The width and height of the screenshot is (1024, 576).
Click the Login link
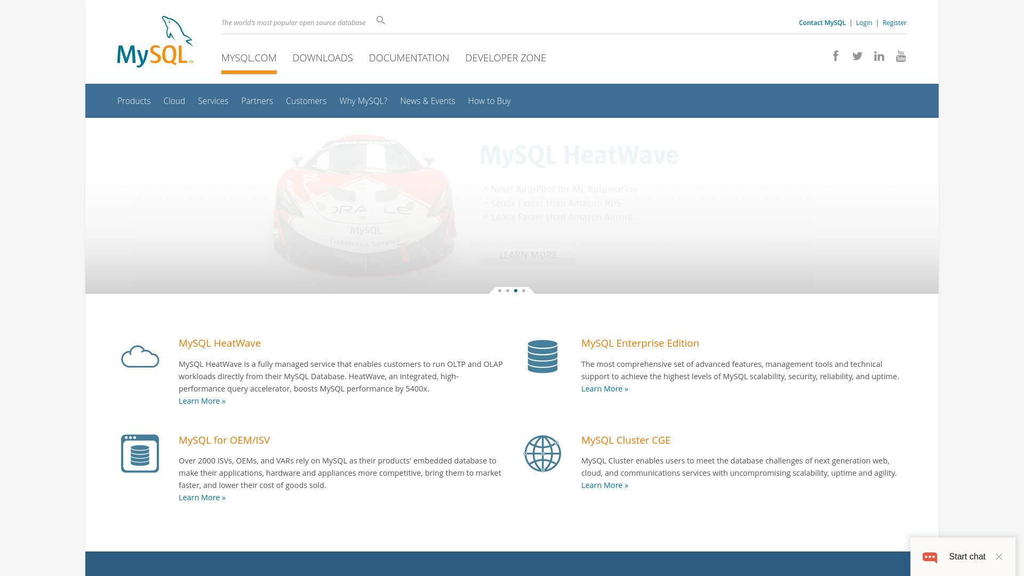(864, 22)
